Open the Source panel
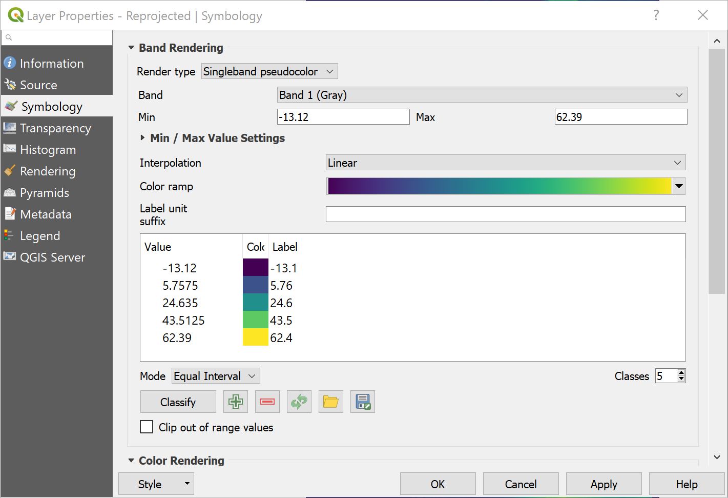This screenshot has width=728, height=498. click(x=38, y=85)
